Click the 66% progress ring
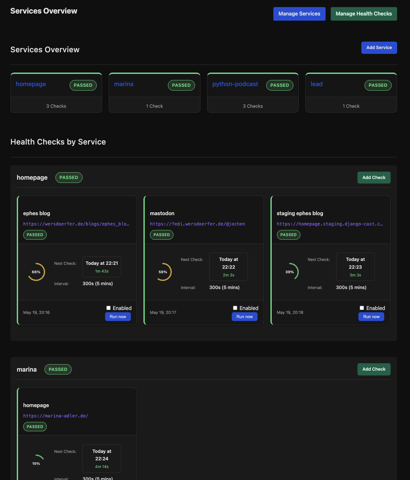This screenshot has width=410, height=480. [36, 272]
